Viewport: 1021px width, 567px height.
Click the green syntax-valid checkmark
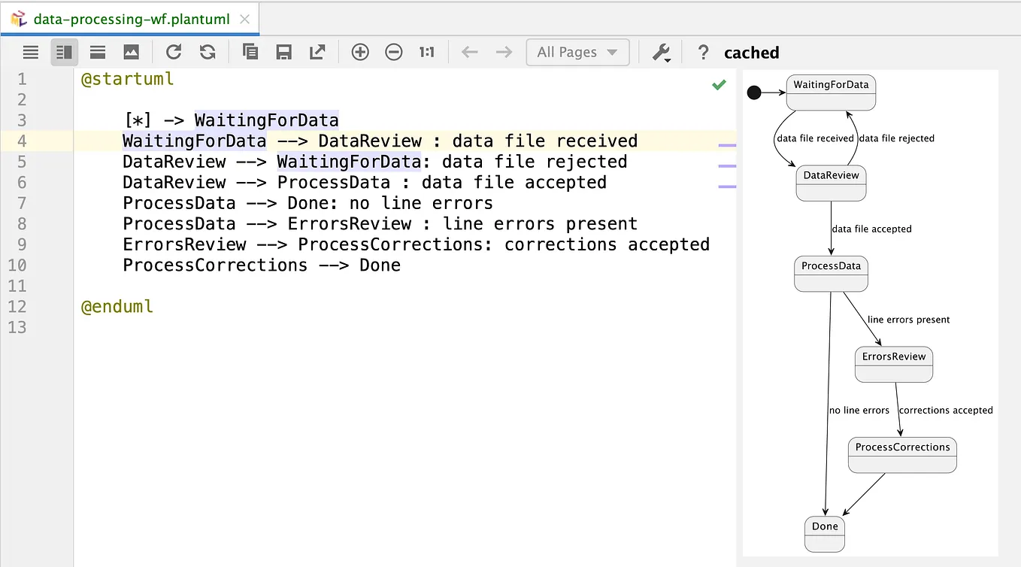pyautogui.click(x=719, y=84)
